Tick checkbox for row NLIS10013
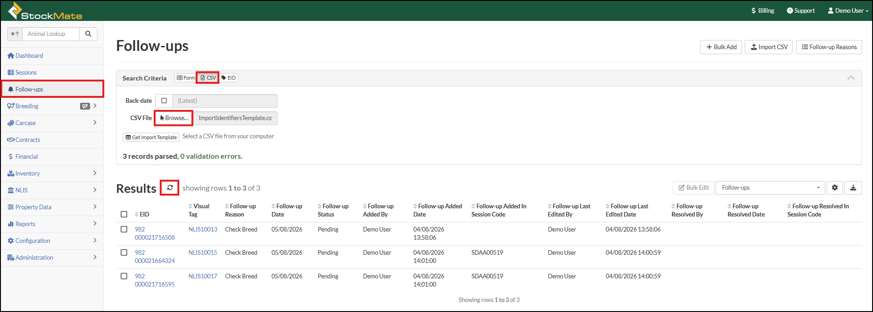This screenshot has height=312, width=873. point(124,229)
